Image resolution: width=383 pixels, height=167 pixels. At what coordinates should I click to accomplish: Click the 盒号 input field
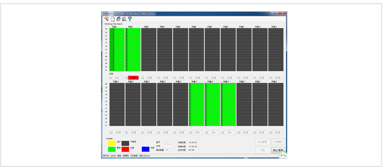[x=168, y=142]
